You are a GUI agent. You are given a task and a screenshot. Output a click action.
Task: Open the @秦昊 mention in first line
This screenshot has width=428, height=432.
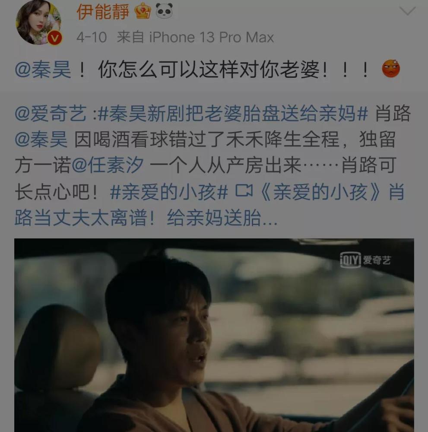tap(43, 69)
